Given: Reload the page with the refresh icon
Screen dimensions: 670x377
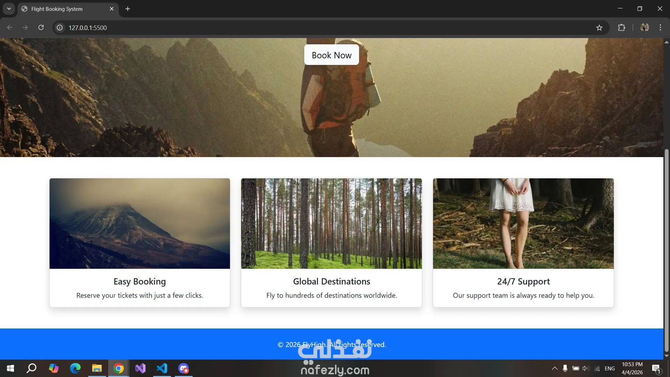Looking at the screenshot, I should (41, 28).
